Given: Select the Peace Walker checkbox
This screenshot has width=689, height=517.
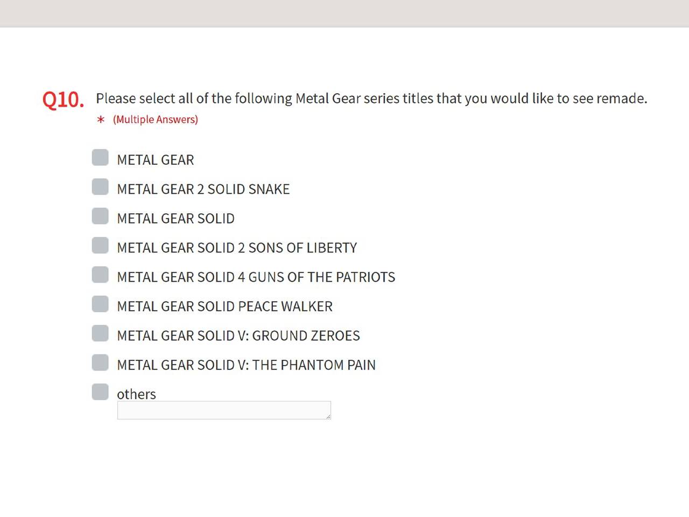Looking at the screenshot, I should [x=100, y=304].
